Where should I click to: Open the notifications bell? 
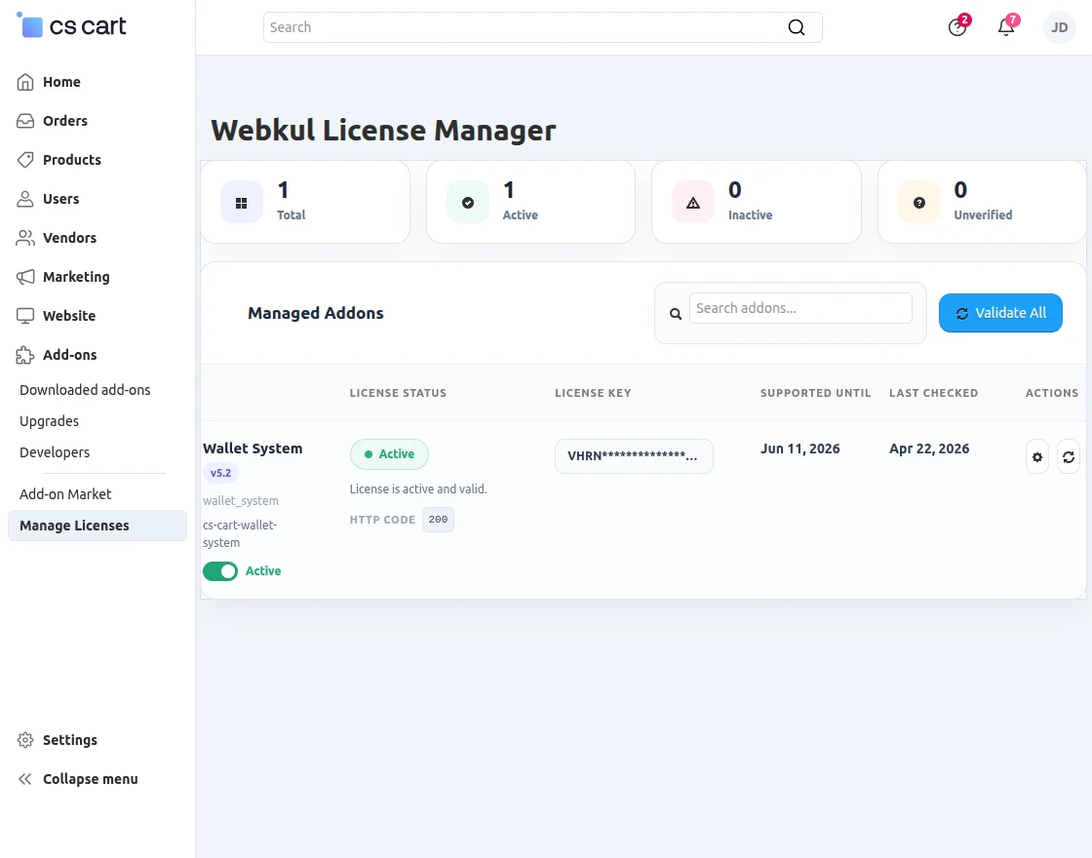coord(1005,27)
